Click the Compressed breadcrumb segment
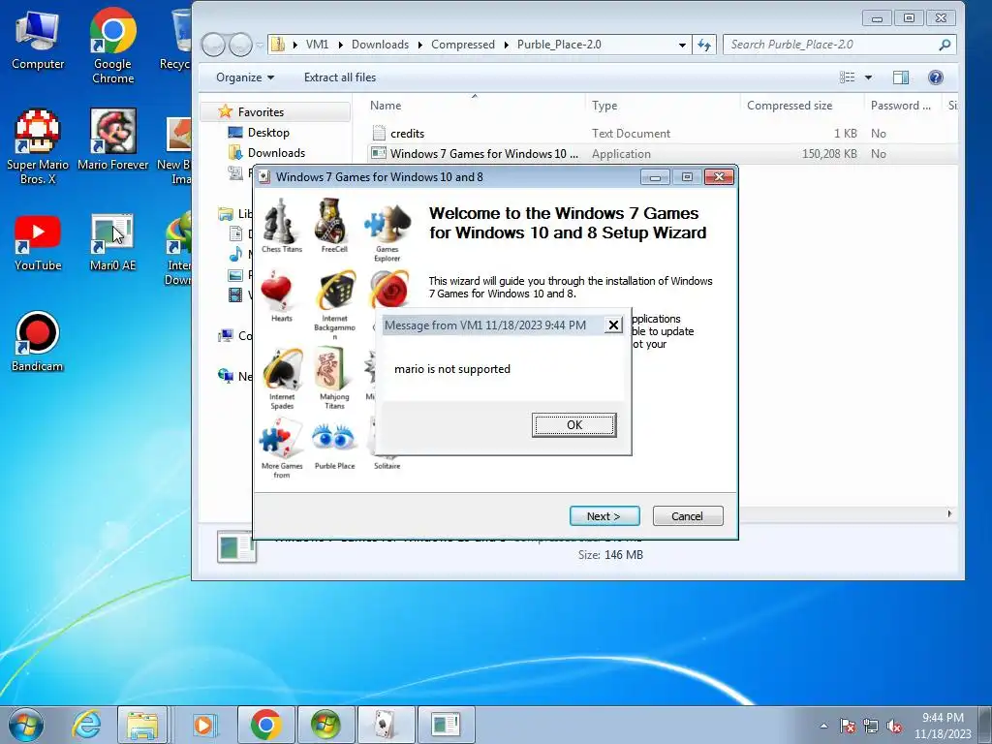The image size is (992, 744). point(463,45)
